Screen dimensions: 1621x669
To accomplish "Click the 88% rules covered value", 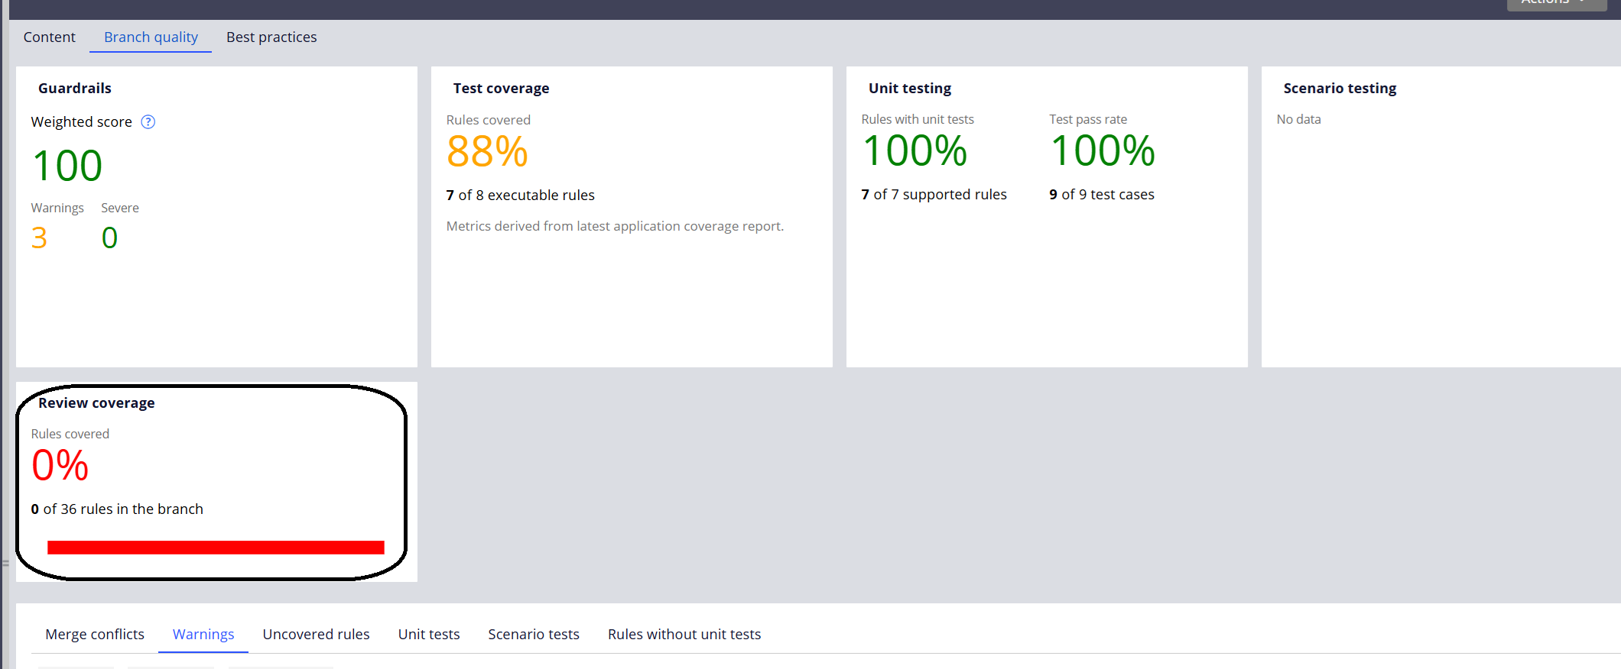I will pyautogui.click(x=487, y=152).
